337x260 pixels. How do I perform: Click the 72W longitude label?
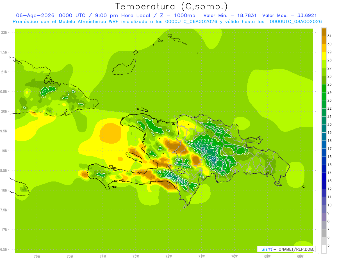point(168,256)
